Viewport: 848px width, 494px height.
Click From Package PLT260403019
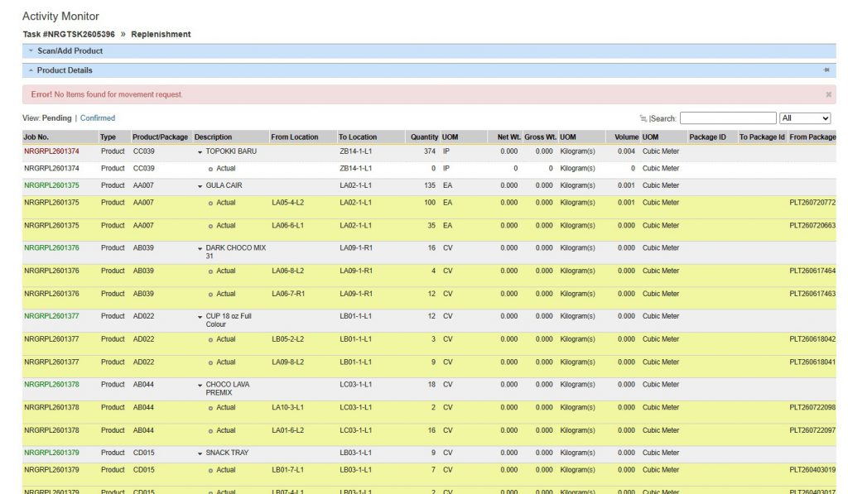(x=812, y=470)
